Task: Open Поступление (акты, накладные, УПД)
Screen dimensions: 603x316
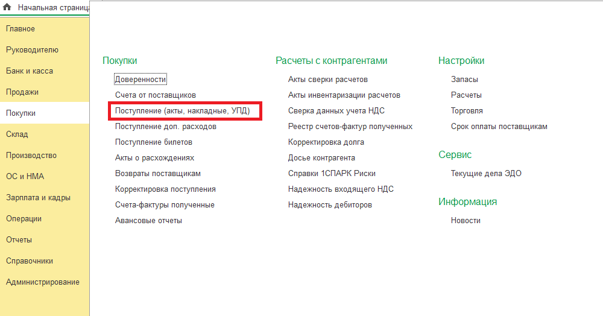Action: point(186,111)
